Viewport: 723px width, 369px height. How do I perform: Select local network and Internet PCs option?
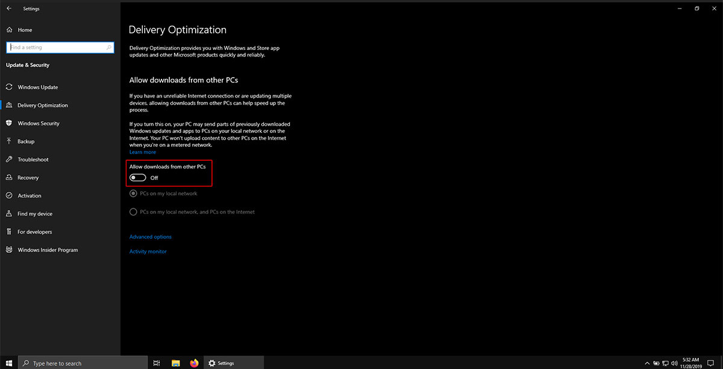pyautogui.click(x=133, y=212)
